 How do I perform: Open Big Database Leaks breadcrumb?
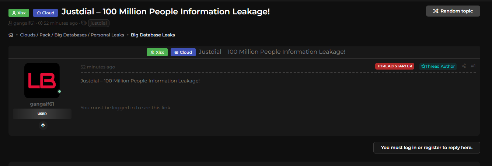[153, 35]
